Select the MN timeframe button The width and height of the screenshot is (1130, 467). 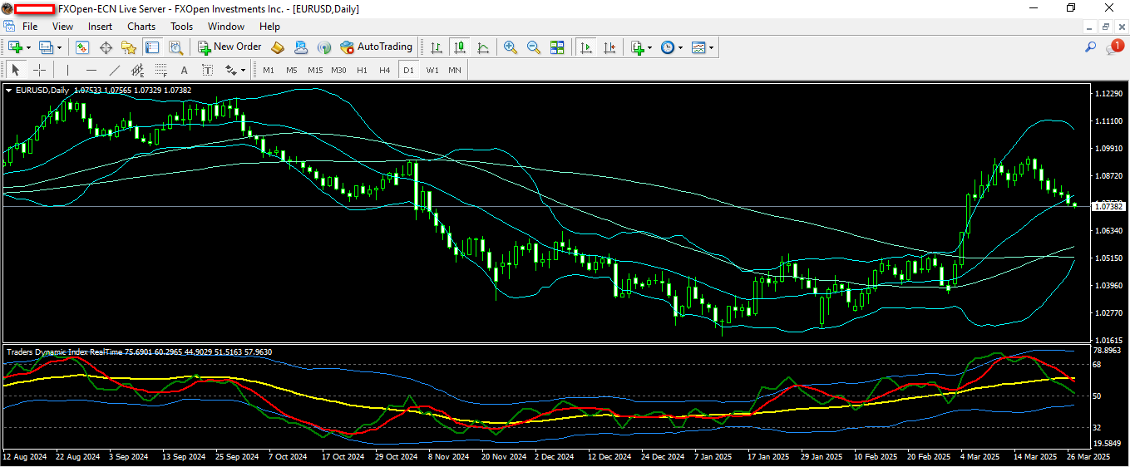(455, 70)
